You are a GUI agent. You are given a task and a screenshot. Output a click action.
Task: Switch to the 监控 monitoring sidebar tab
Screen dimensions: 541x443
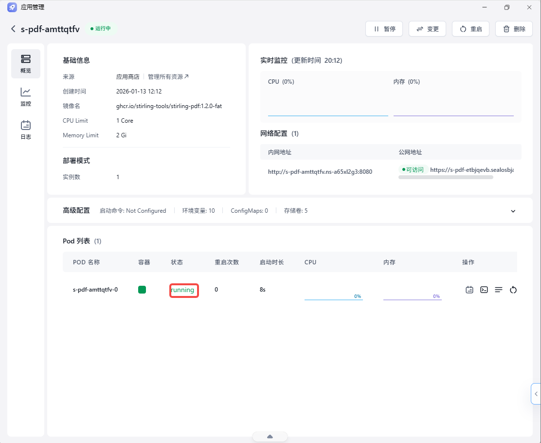coord(26,97)
